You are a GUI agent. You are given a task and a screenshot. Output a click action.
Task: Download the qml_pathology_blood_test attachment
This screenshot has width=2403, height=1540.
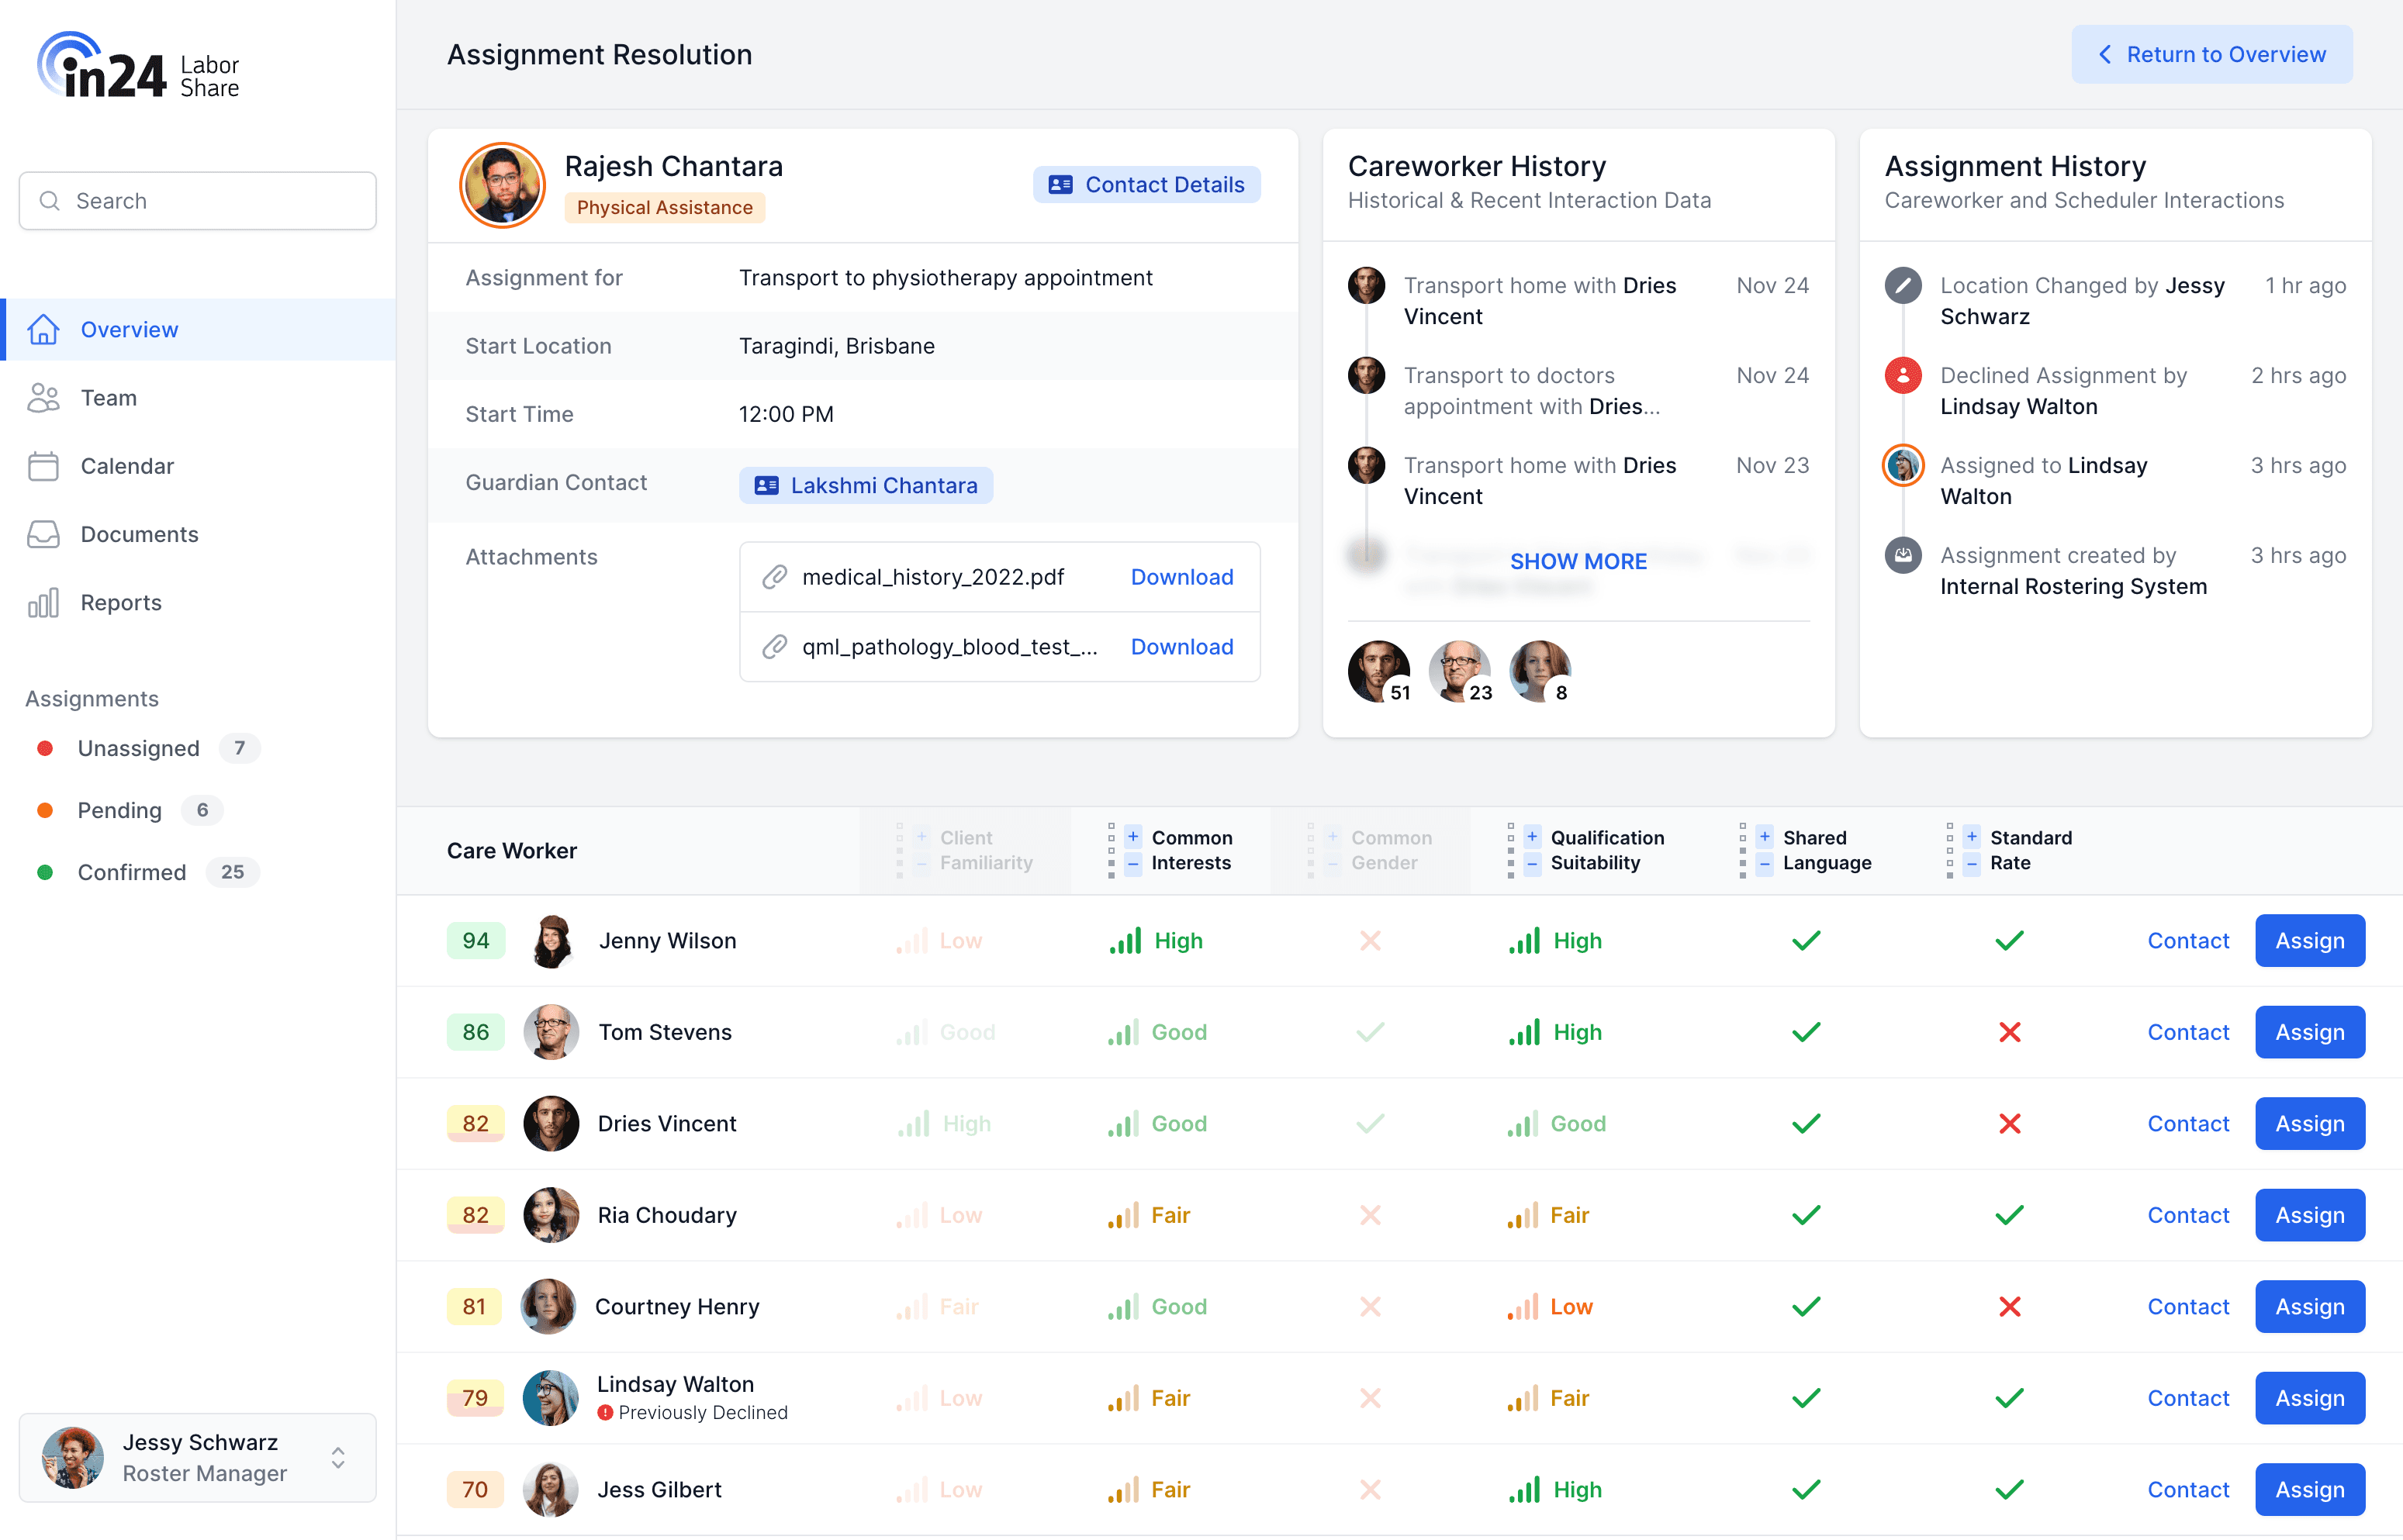1181,647
